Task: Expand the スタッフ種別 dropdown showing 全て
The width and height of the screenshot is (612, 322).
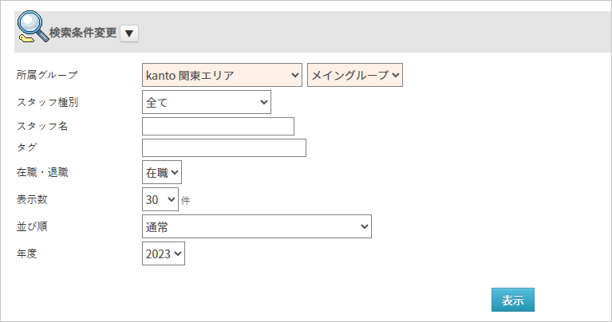Action: click(207, 102)
